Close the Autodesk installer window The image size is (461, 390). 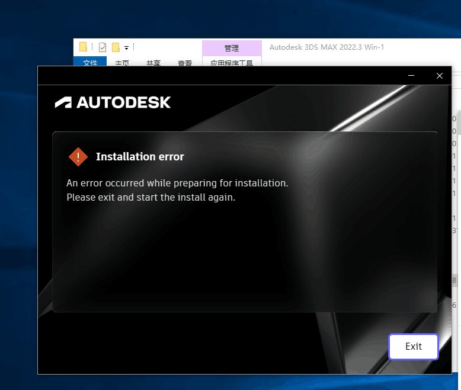click(x=440, y=76)
